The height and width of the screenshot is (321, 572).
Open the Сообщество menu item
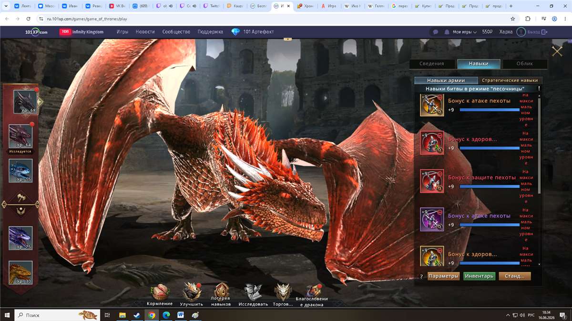coord(176,32)
